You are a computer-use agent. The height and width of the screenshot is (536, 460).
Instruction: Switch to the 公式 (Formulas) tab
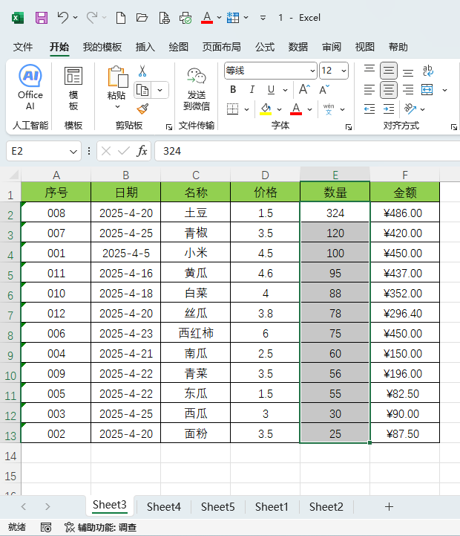pos(265,47)
